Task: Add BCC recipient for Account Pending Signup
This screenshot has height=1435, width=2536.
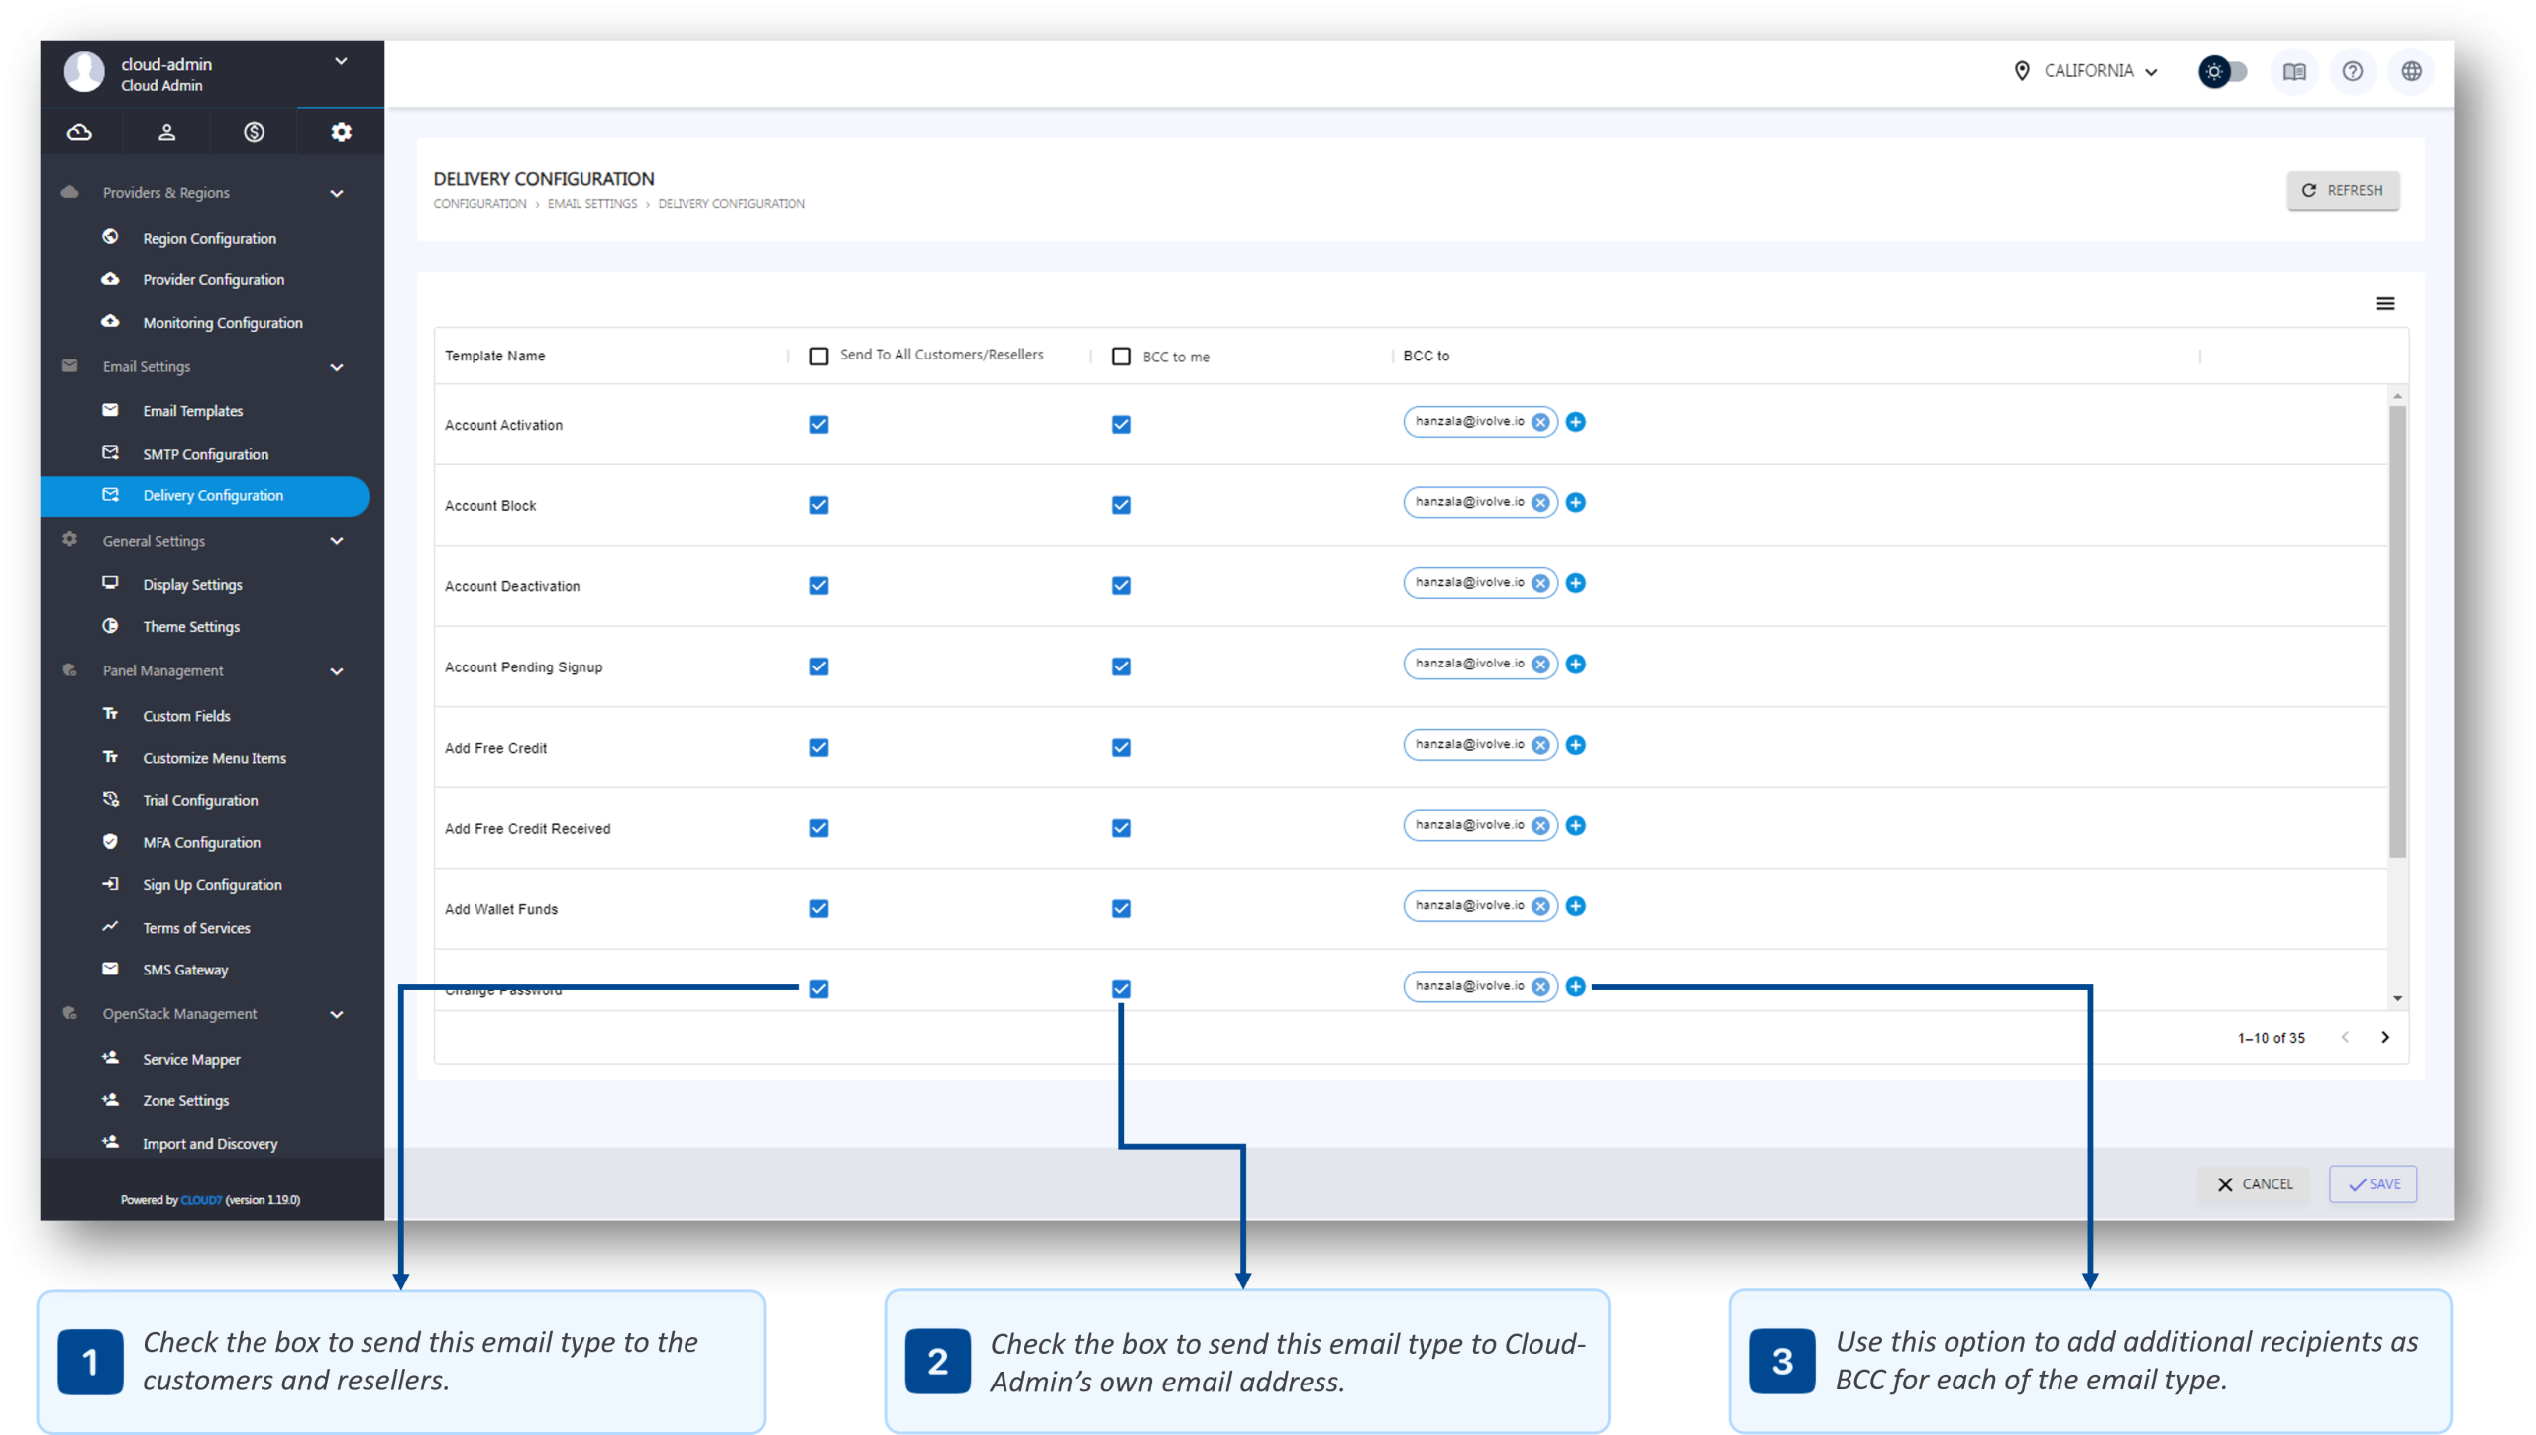Action: pyautogui.click(x=1576, y=665)
